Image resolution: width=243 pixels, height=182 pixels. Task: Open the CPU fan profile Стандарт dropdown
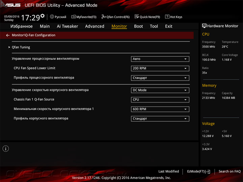(x=160, y=78)
